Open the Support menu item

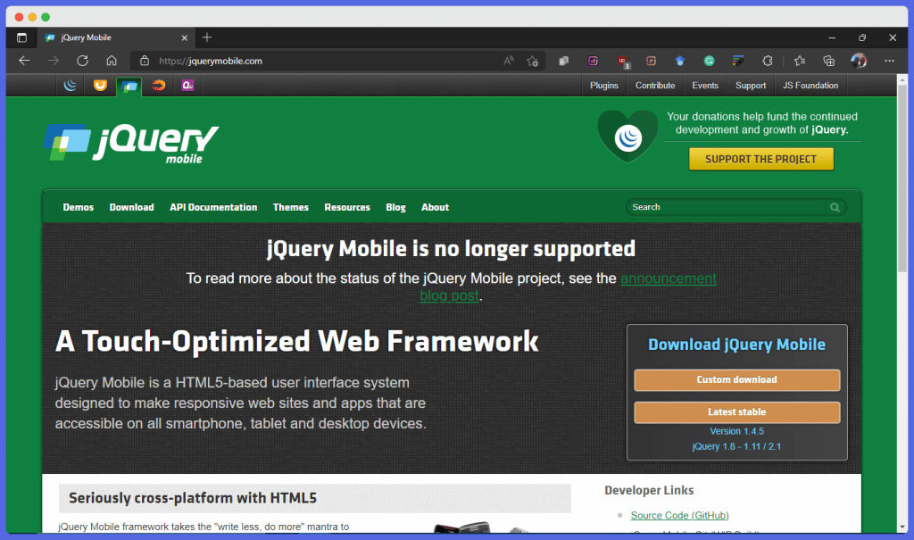point(751,86)
